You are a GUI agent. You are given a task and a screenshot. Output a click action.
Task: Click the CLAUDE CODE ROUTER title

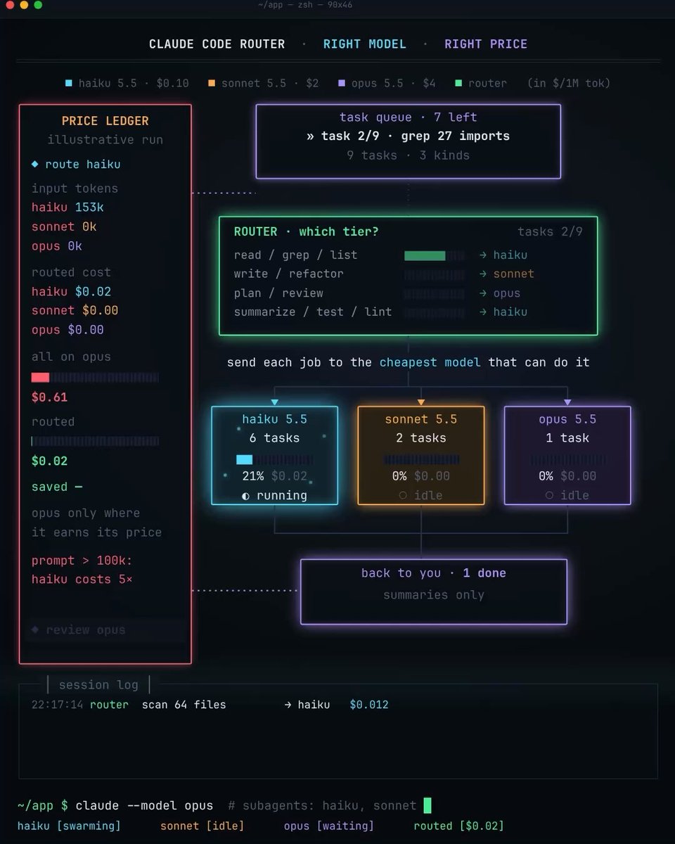(217, 44)
